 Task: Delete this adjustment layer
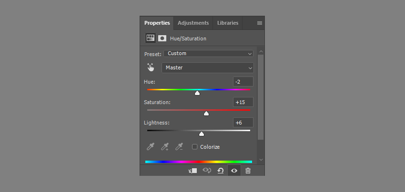click(x=248, y=170)
